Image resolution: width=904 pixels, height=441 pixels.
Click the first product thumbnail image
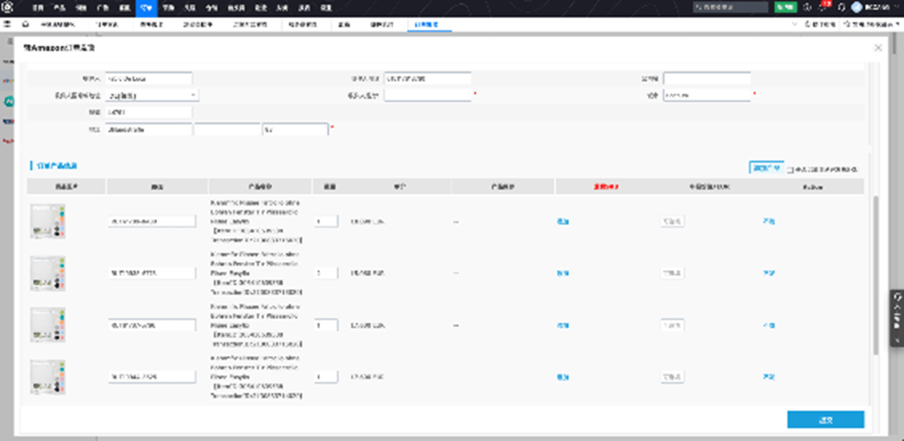48,221
